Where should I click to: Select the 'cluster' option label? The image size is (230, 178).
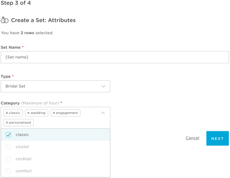[x=23, y=147]
